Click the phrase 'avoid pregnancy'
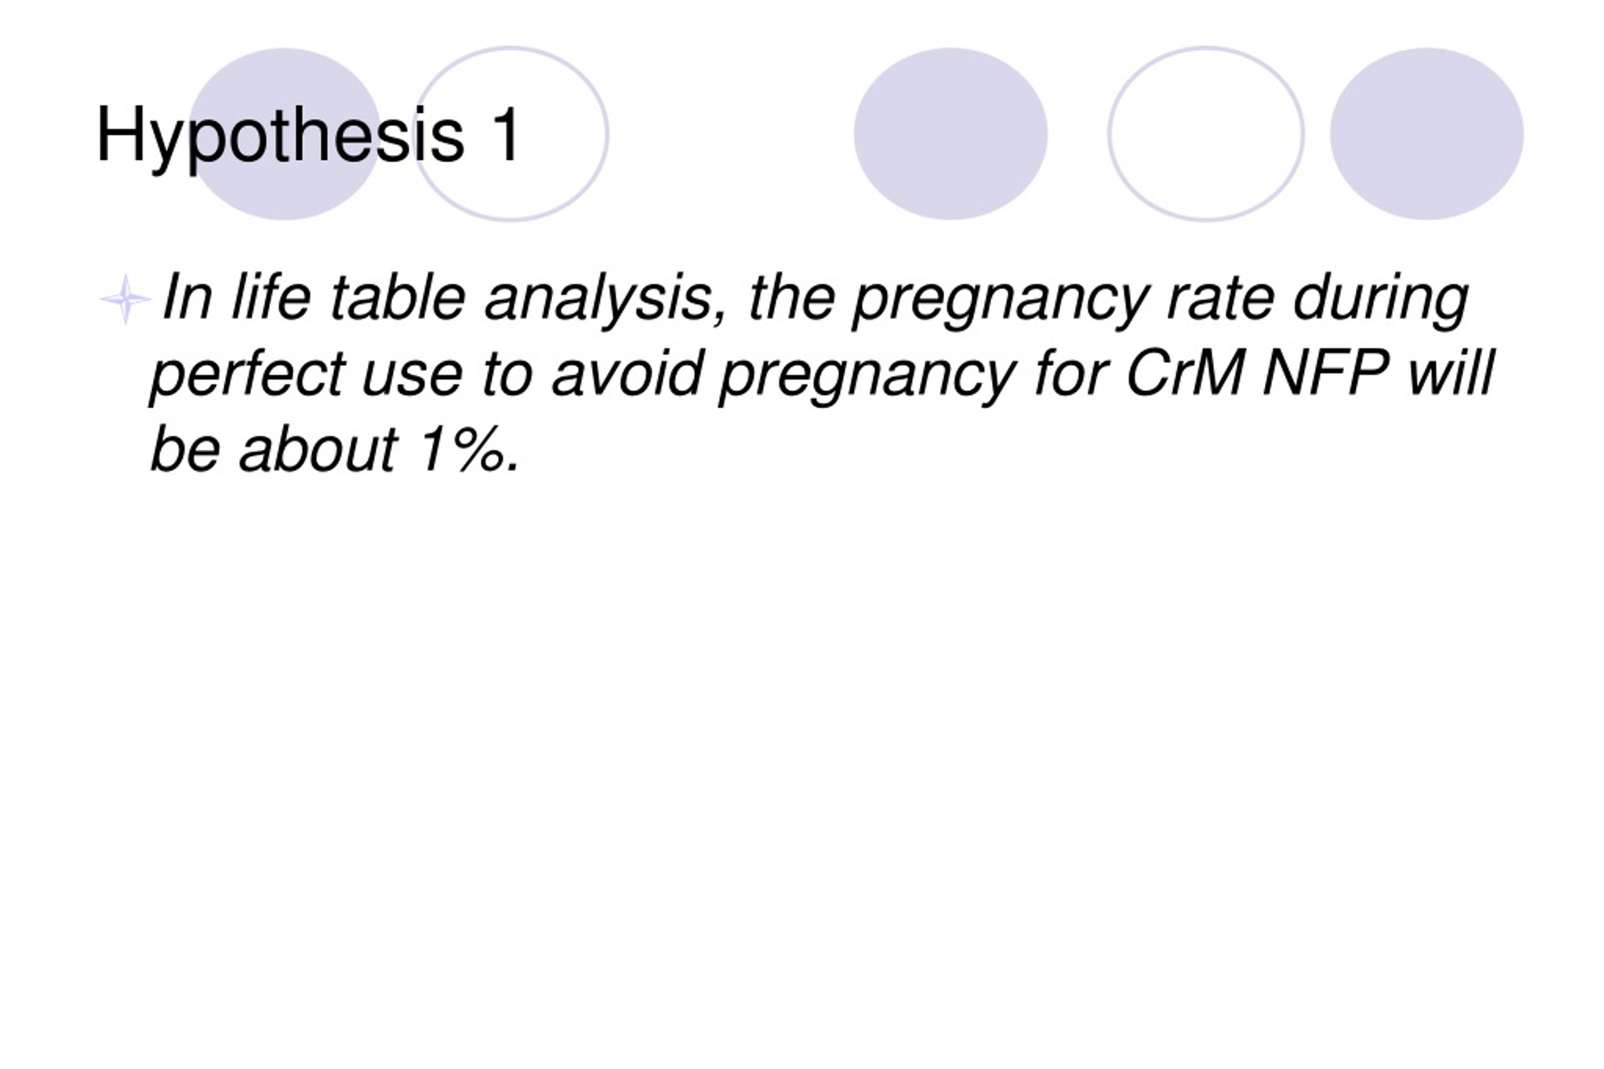This screenshot has height=1069, width=1604. click(784, 375)
